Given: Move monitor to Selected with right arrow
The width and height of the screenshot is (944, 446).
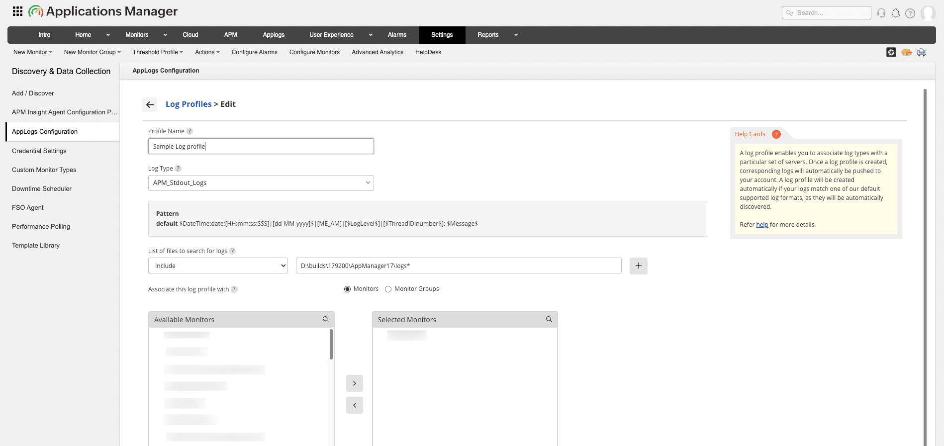Looking at the screenshot, I should [355, 383].
